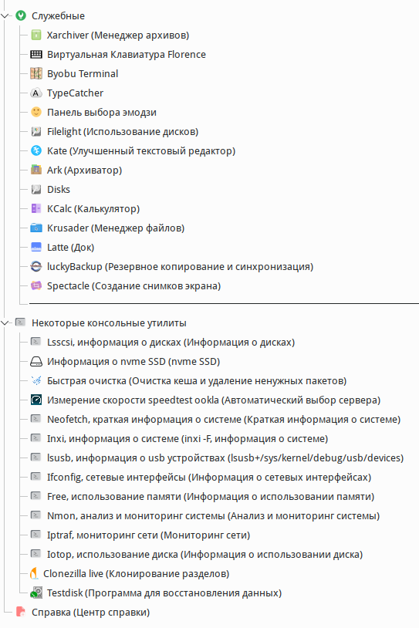Image resolution: width=419 pixels, height=628 pixels.
Task: Click the Spectacle screenshot icon
Action: click(x=36, y=285)
